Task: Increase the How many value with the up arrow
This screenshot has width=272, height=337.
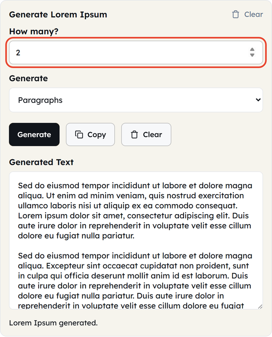Action: point(252,49)
